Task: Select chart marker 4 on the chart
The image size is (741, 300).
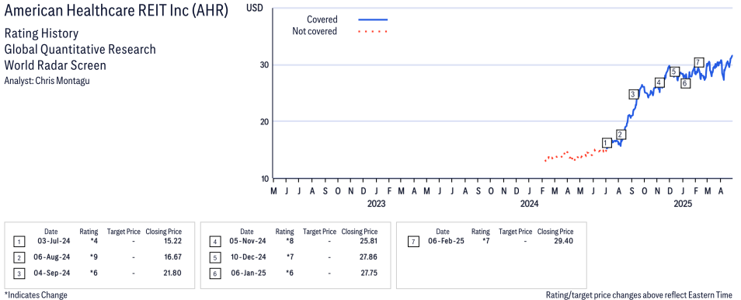Action: pyautogui.click(x=659, y=83)
